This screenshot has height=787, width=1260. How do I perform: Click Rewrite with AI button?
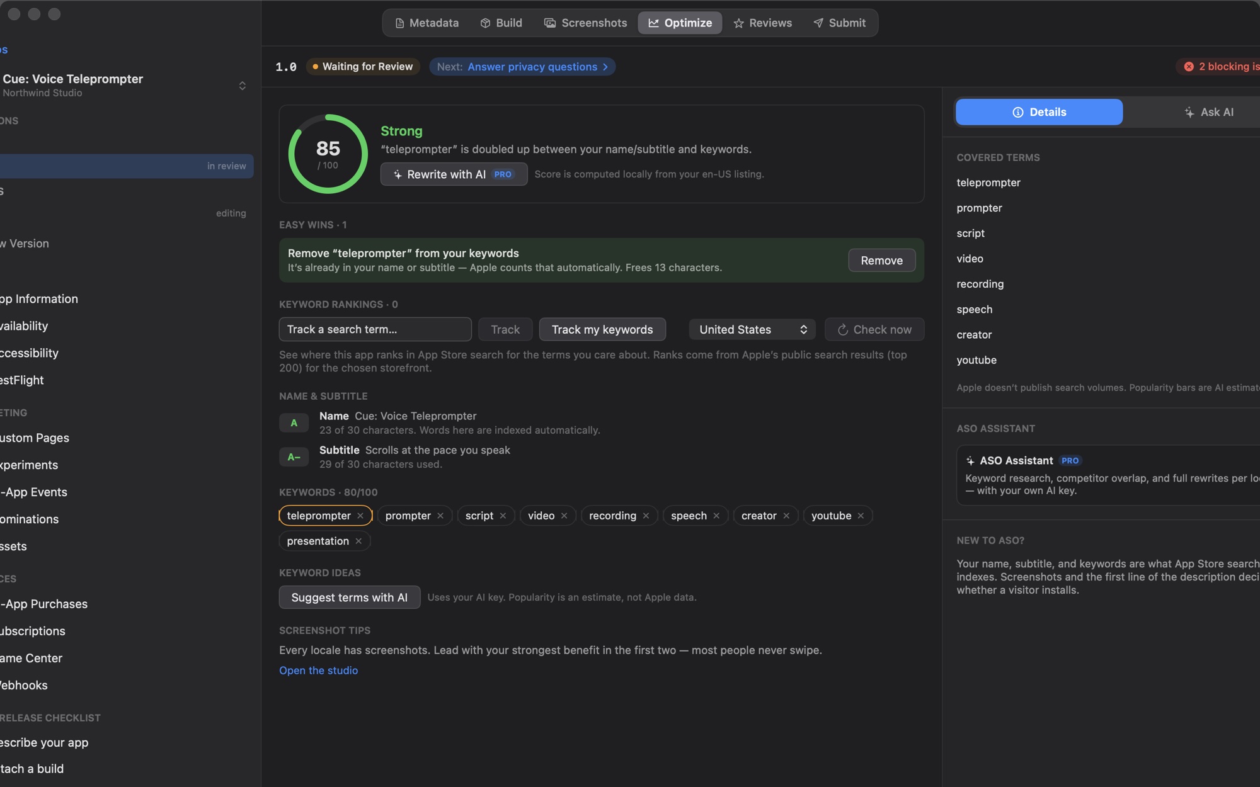(454, 174)
